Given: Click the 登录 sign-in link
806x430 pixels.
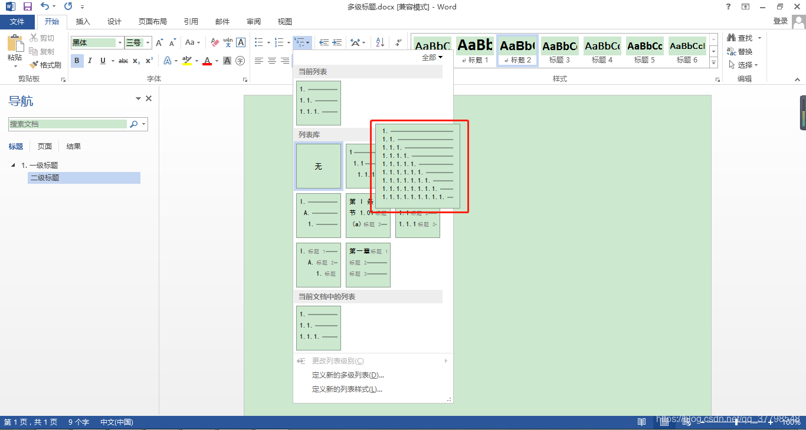Looking at the screenshot, I should click(781, 21).
